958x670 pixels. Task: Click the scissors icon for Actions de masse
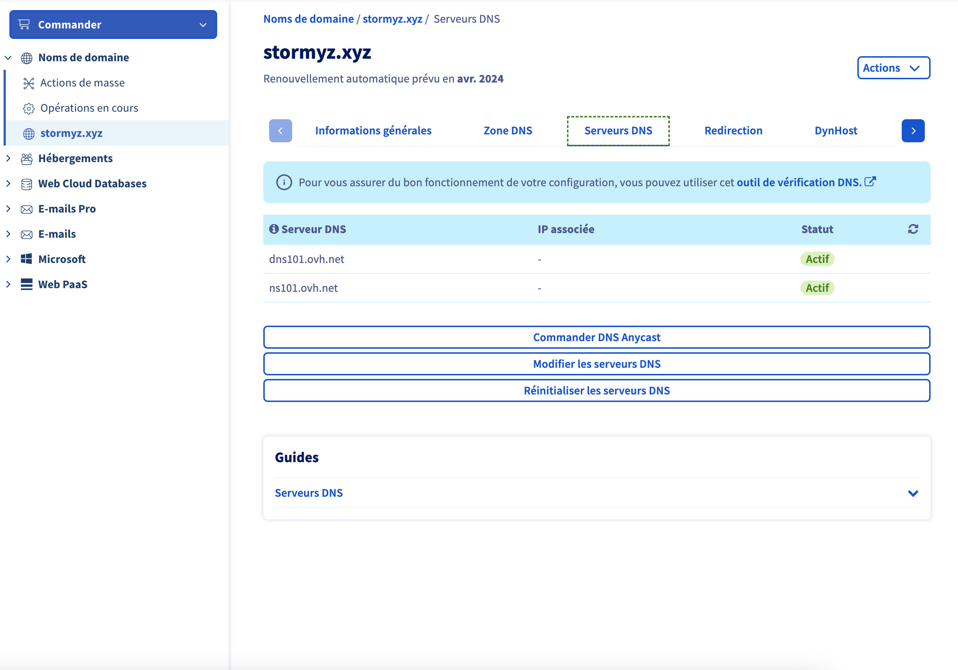pyautogui.click(x=28, y=83)
